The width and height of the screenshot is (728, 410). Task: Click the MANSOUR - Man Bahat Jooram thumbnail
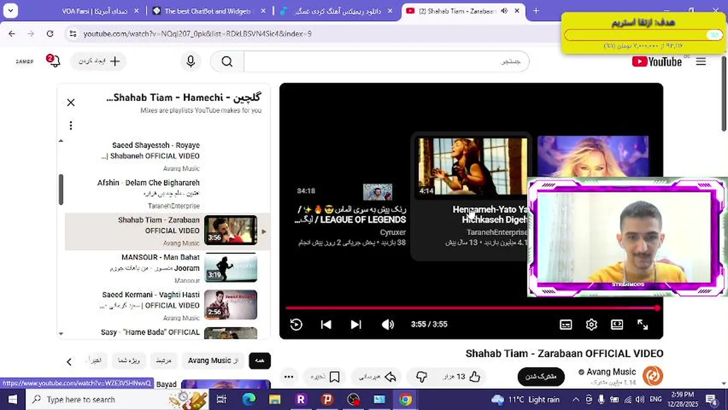coord(231,268)
